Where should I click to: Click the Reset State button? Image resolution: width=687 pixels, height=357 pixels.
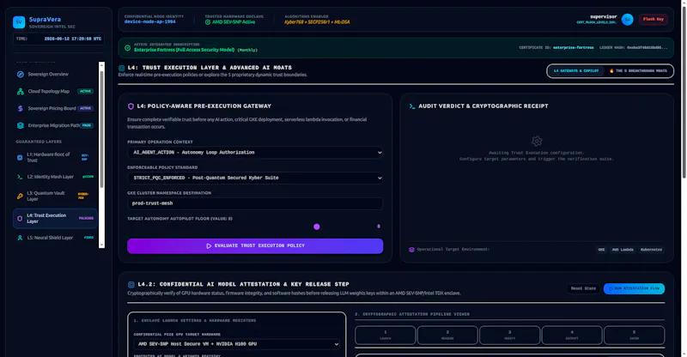coord(583,288)
